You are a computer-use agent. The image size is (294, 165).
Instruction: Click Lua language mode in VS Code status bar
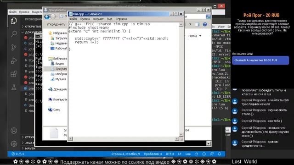point(188,154)
